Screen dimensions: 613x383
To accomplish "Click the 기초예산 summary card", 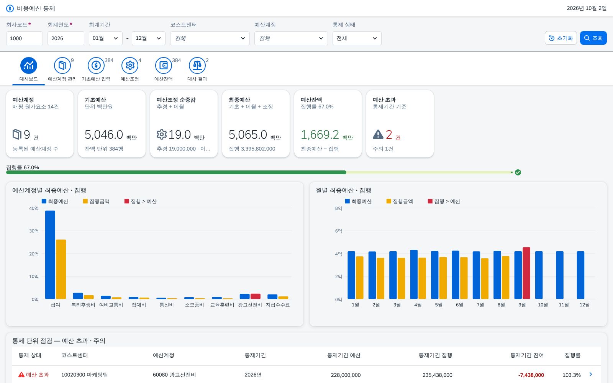I will [112, 124].
